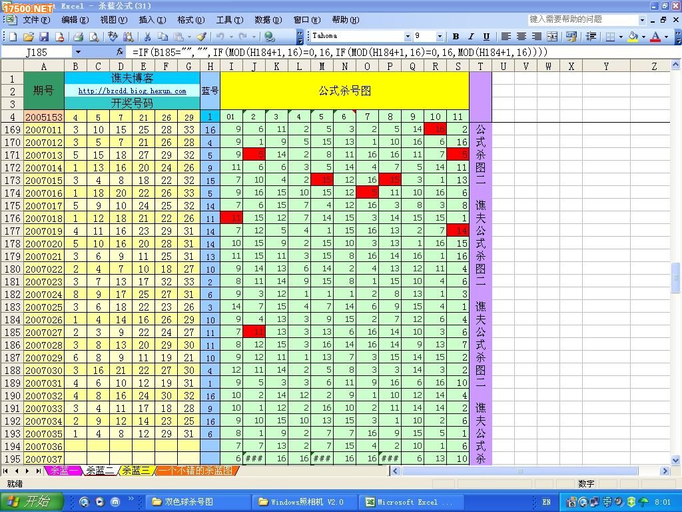The height and width of the screenshot is (512, 682).
Task: Click the New workbook icon
Action: point(13,37)
